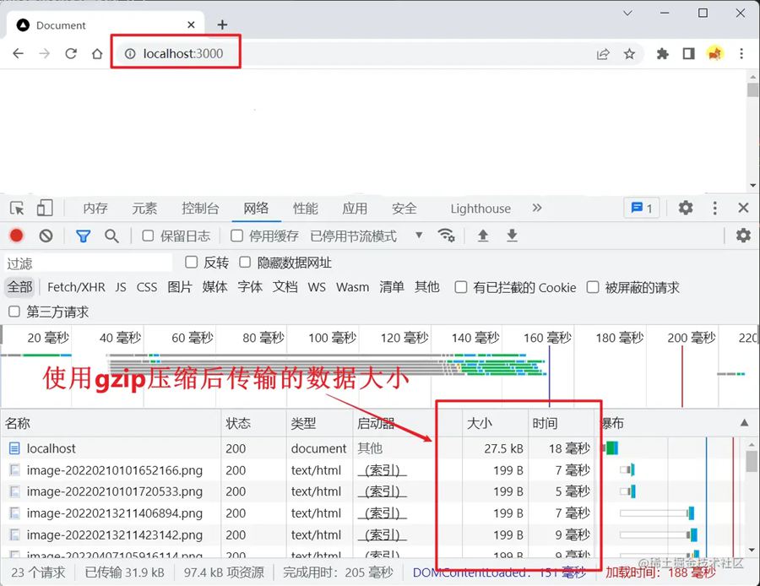Clear the network log

46,236
